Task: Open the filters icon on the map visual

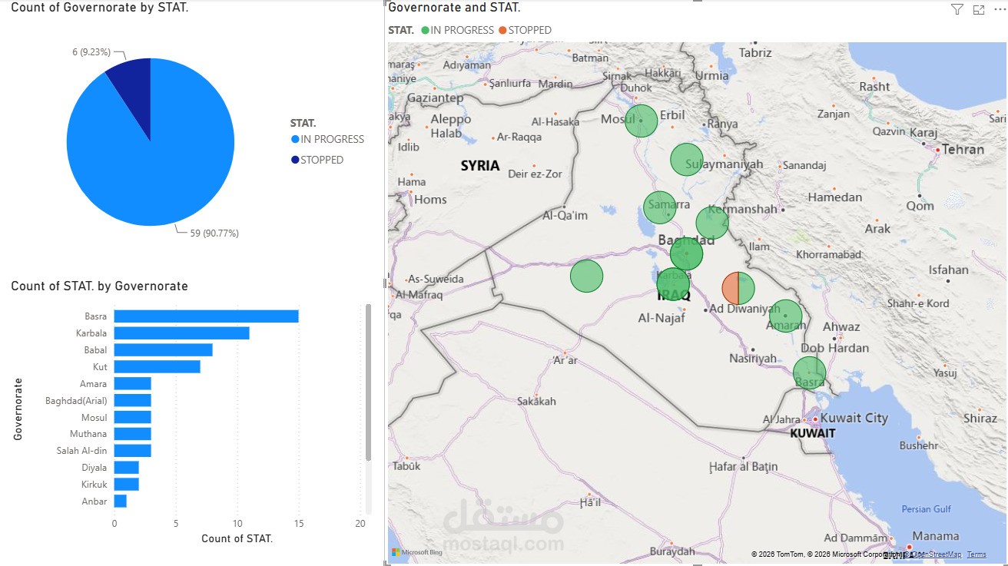Action: point(957,9)
